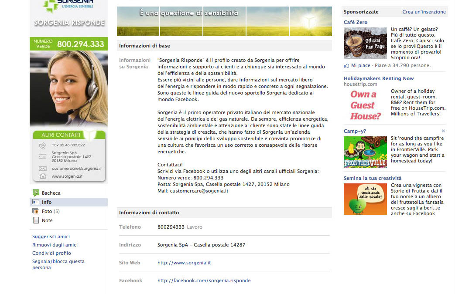The height and width of the screenshot is (294, 462).
Task: Click the Info tab icon
Action: (x=36, y=202)
